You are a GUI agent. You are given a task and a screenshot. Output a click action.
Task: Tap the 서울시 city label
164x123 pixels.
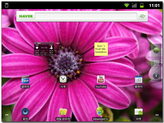[57, 43]
